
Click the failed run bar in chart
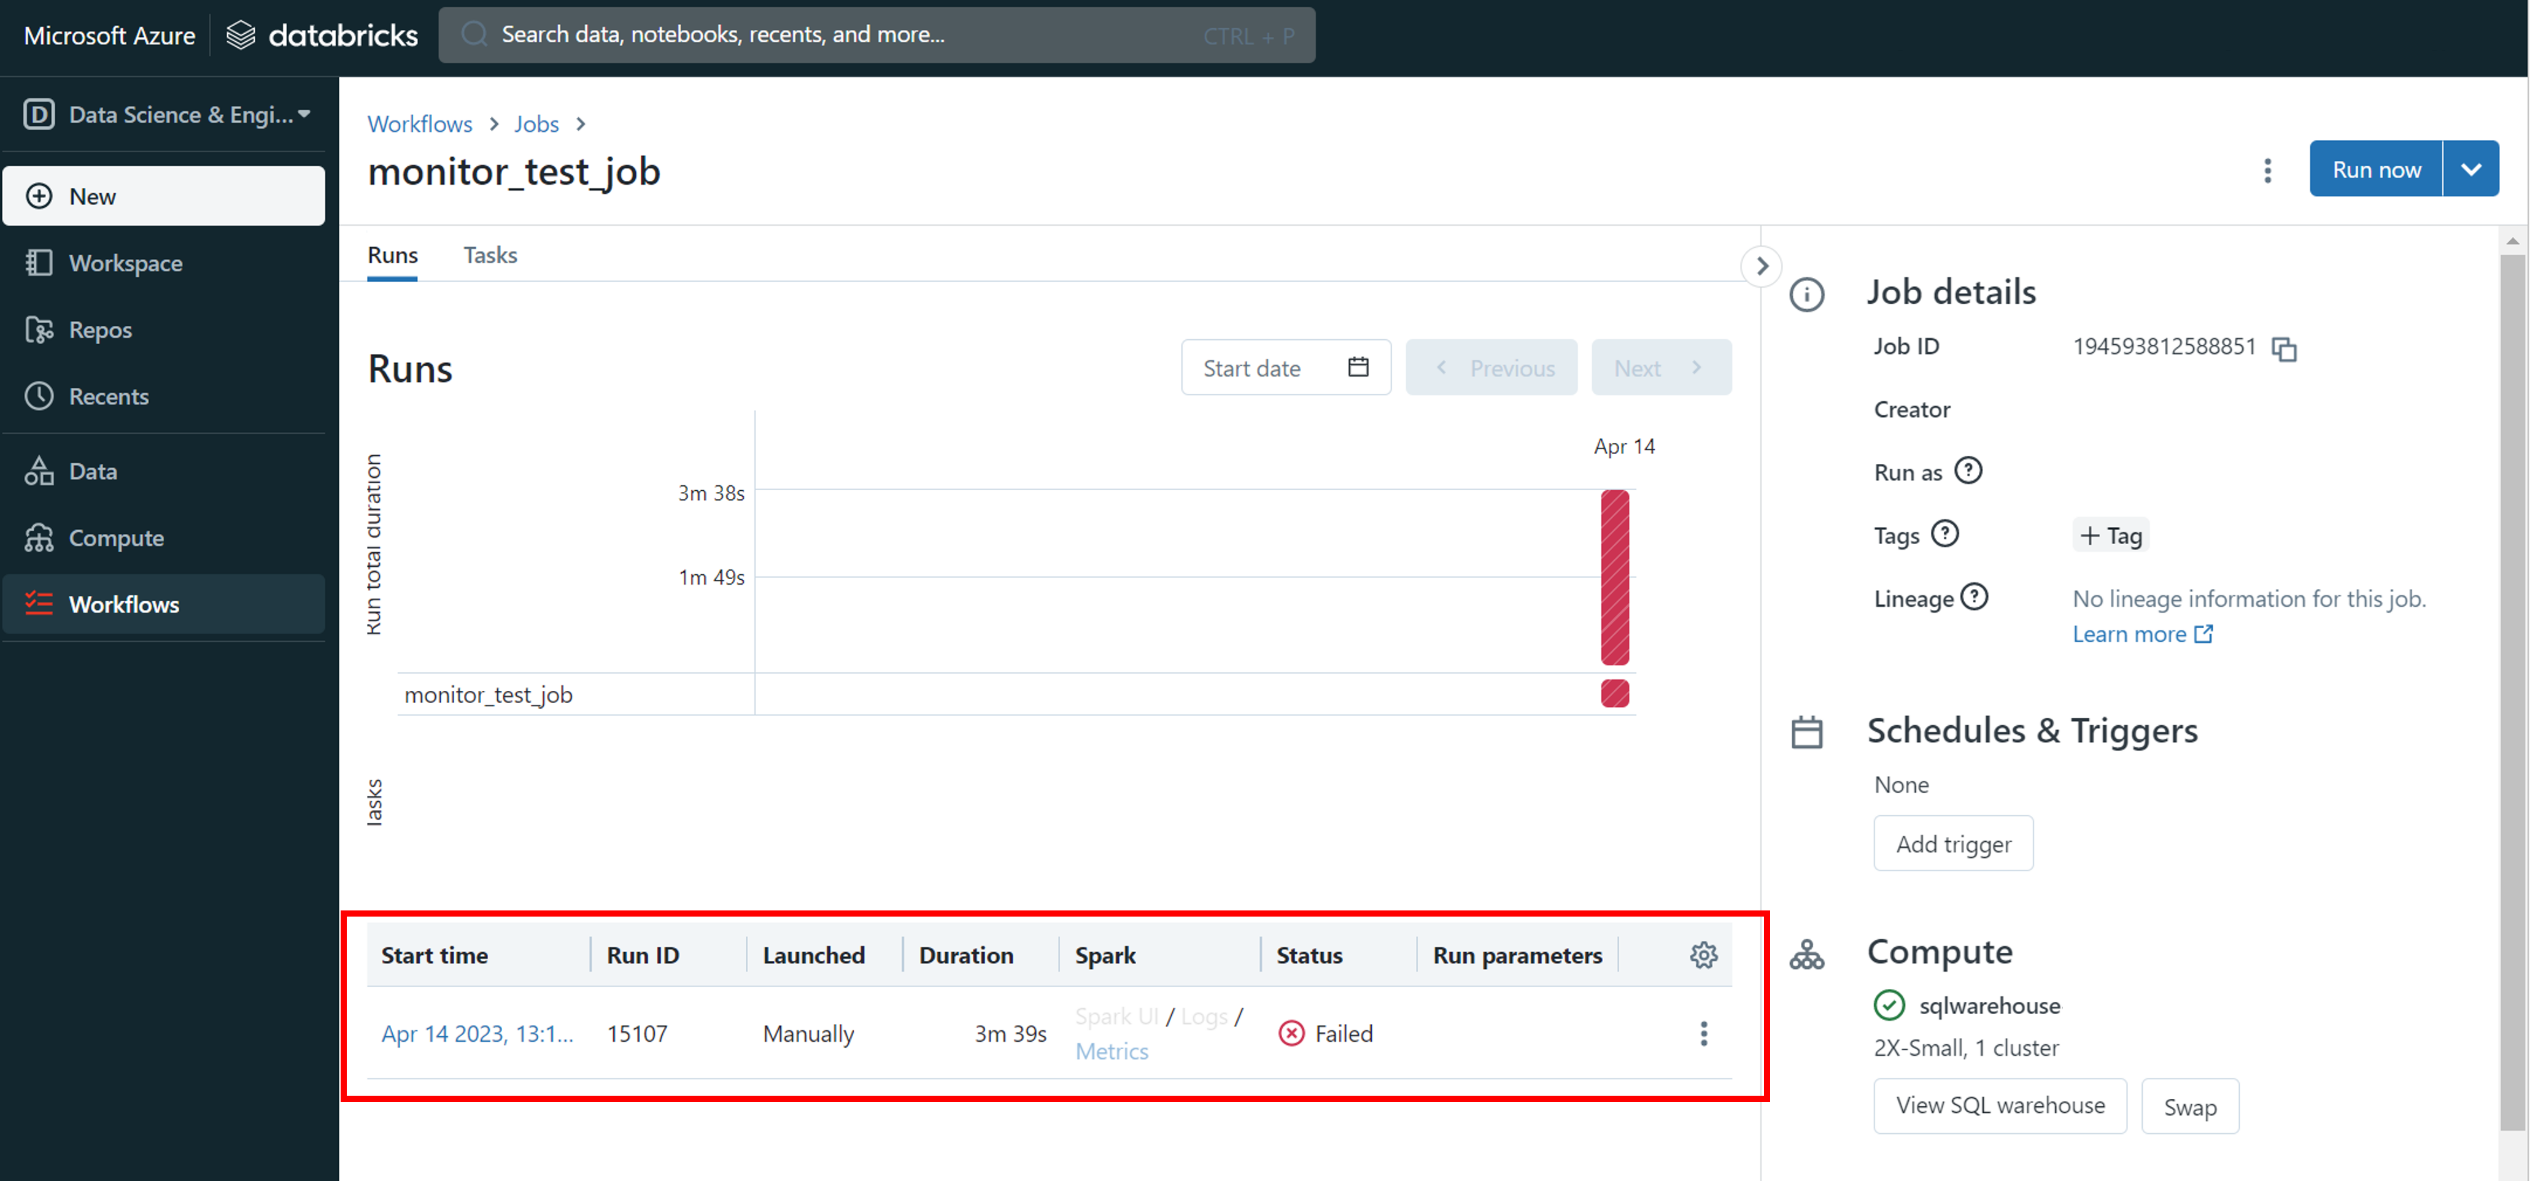coord(1614,577)
